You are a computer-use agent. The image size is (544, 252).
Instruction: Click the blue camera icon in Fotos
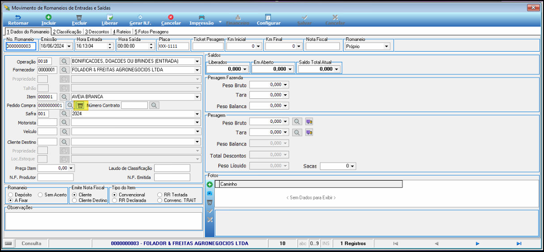[x=209, y=194]
